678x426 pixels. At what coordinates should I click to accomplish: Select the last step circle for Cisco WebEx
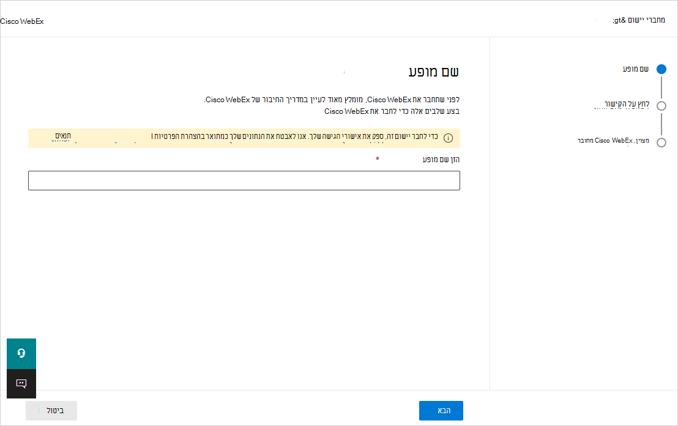click(661, 142)
